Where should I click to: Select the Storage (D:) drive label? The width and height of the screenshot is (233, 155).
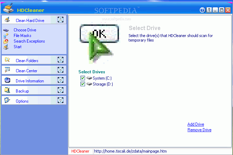[103, 84]
